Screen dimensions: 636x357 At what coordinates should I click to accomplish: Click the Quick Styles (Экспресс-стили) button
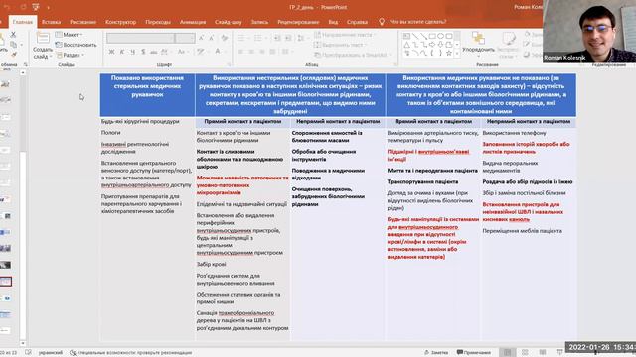(508, 45)
